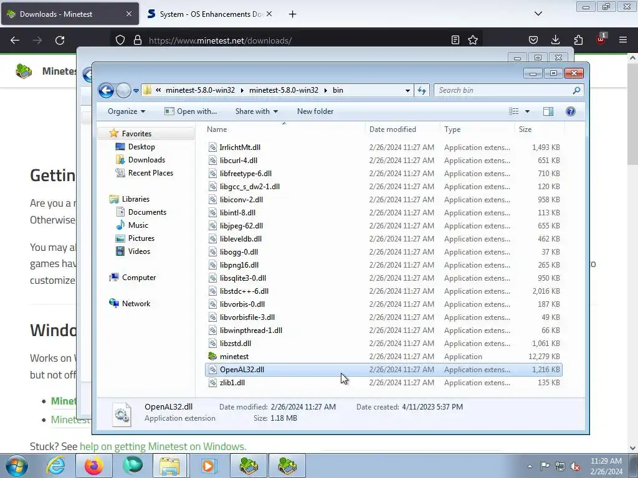The width and height of the screenshot is (638, 478).
Task: Change view using the view icon
Action: [514, 111]
